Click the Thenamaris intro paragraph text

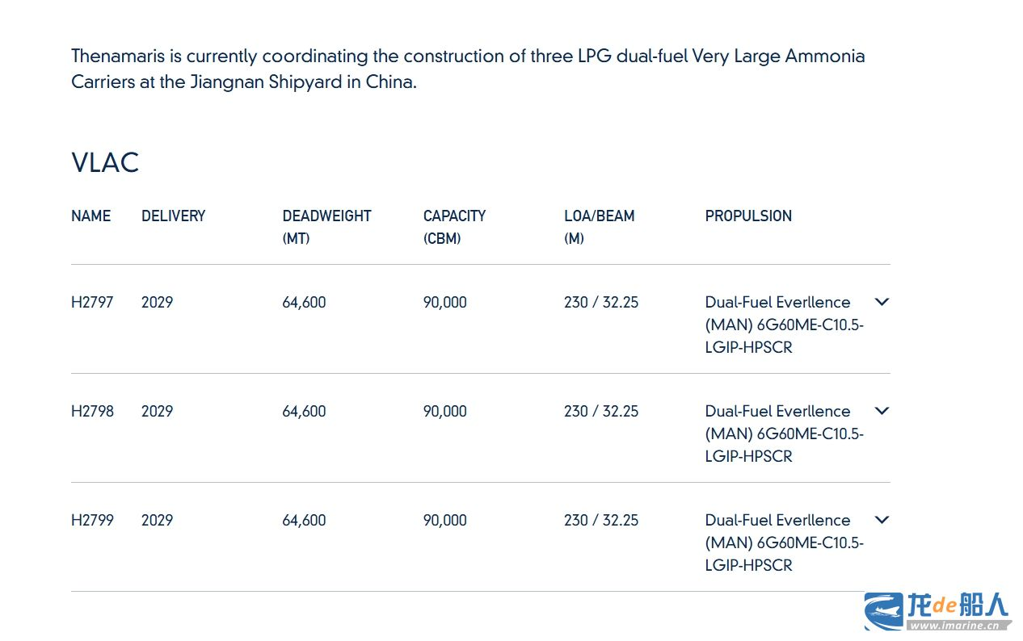(x=468, y=69)
